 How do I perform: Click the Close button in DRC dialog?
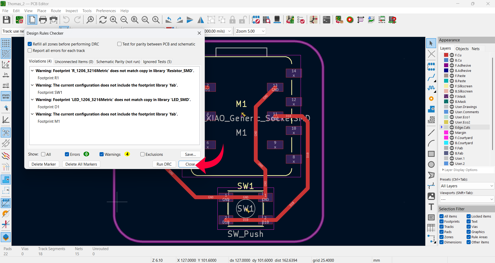pyautogui.click(x=190, y=164)
